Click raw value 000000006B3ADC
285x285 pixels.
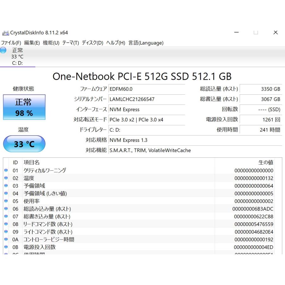[x=253, y=209]
